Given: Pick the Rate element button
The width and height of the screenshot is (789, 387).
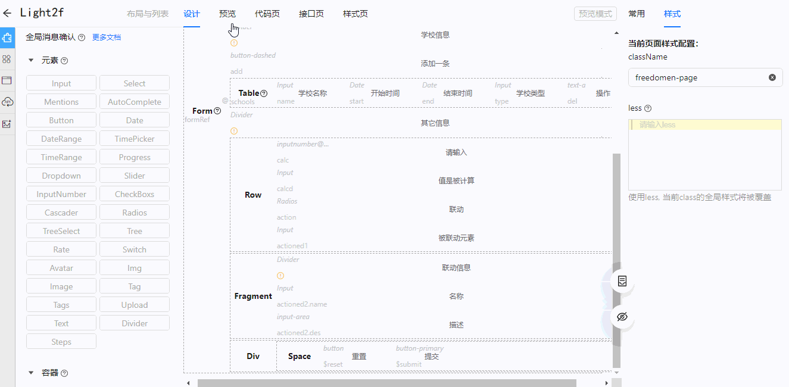Looking at the screenshot, I should [61, 249].
